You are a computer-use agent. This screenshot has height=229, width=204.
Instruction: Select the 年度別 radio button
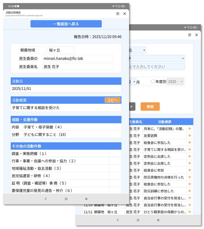(153, 81)
